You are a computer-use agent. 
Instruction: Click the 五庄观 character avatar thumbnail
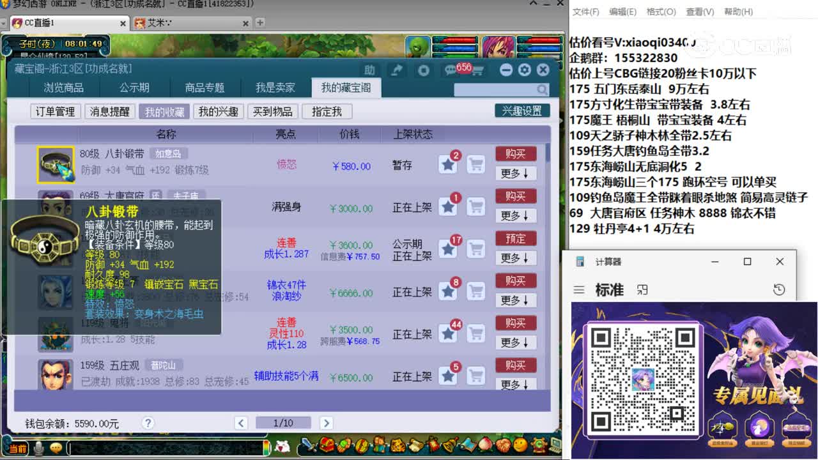pos(56,374)
